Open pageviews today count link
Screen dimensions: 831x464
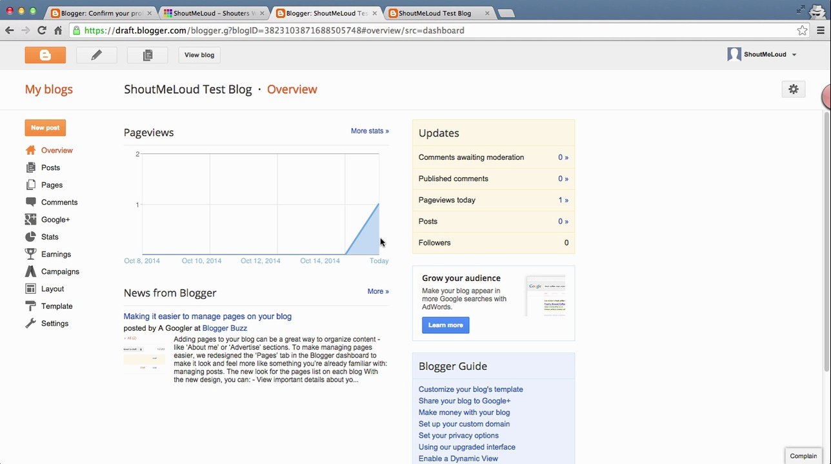coord(563,200)
